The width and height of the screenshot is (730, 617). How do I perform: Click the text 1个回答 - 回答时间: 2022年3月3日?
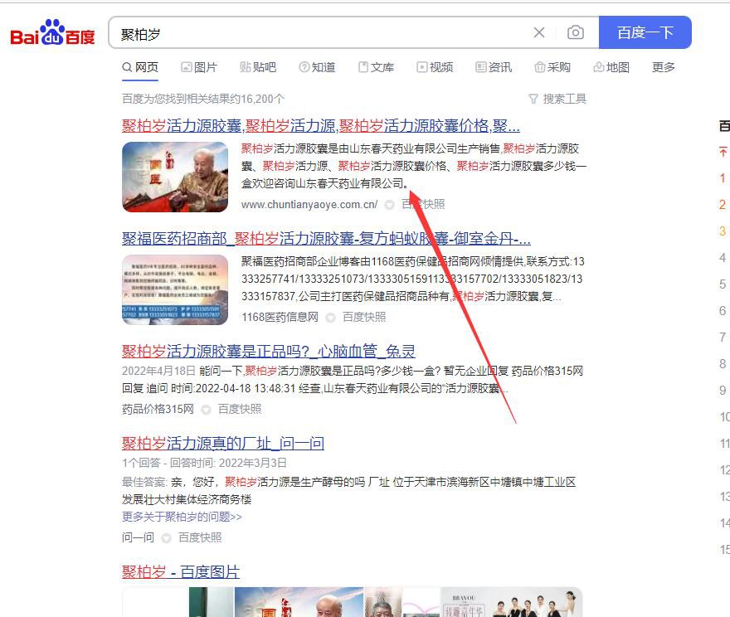pyautogui.click(x=204, y=463)
